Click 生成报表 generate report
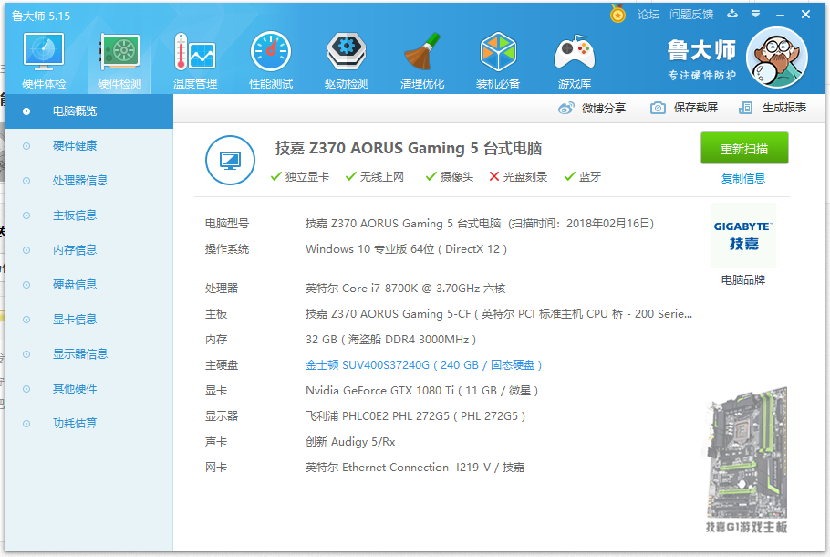 pos(773,108)
